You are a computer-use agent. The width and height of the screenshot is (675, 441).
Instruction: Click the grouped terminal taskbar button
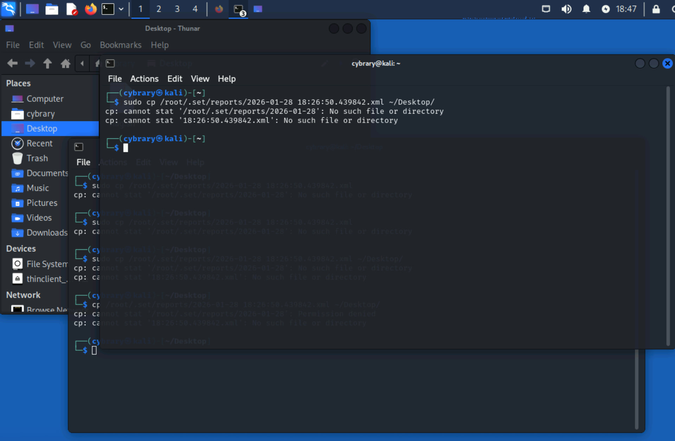point(239,9)
